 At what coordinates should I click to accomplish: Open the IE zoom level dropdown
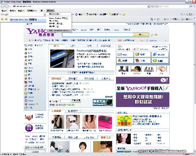192,154
